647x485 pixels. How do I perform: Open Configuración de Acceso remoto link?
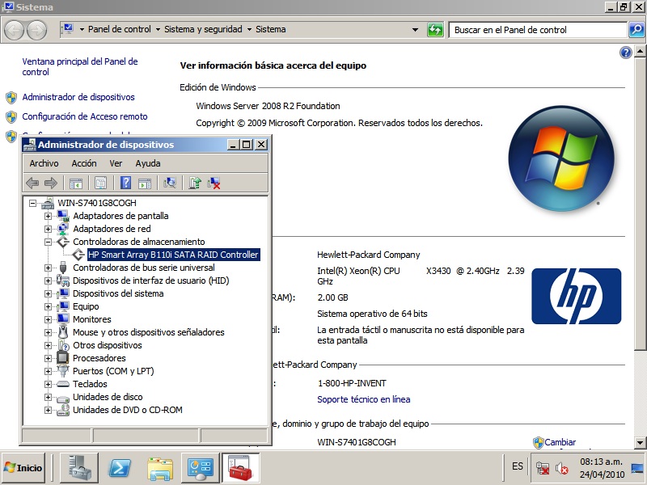click(x=85, y=116)
